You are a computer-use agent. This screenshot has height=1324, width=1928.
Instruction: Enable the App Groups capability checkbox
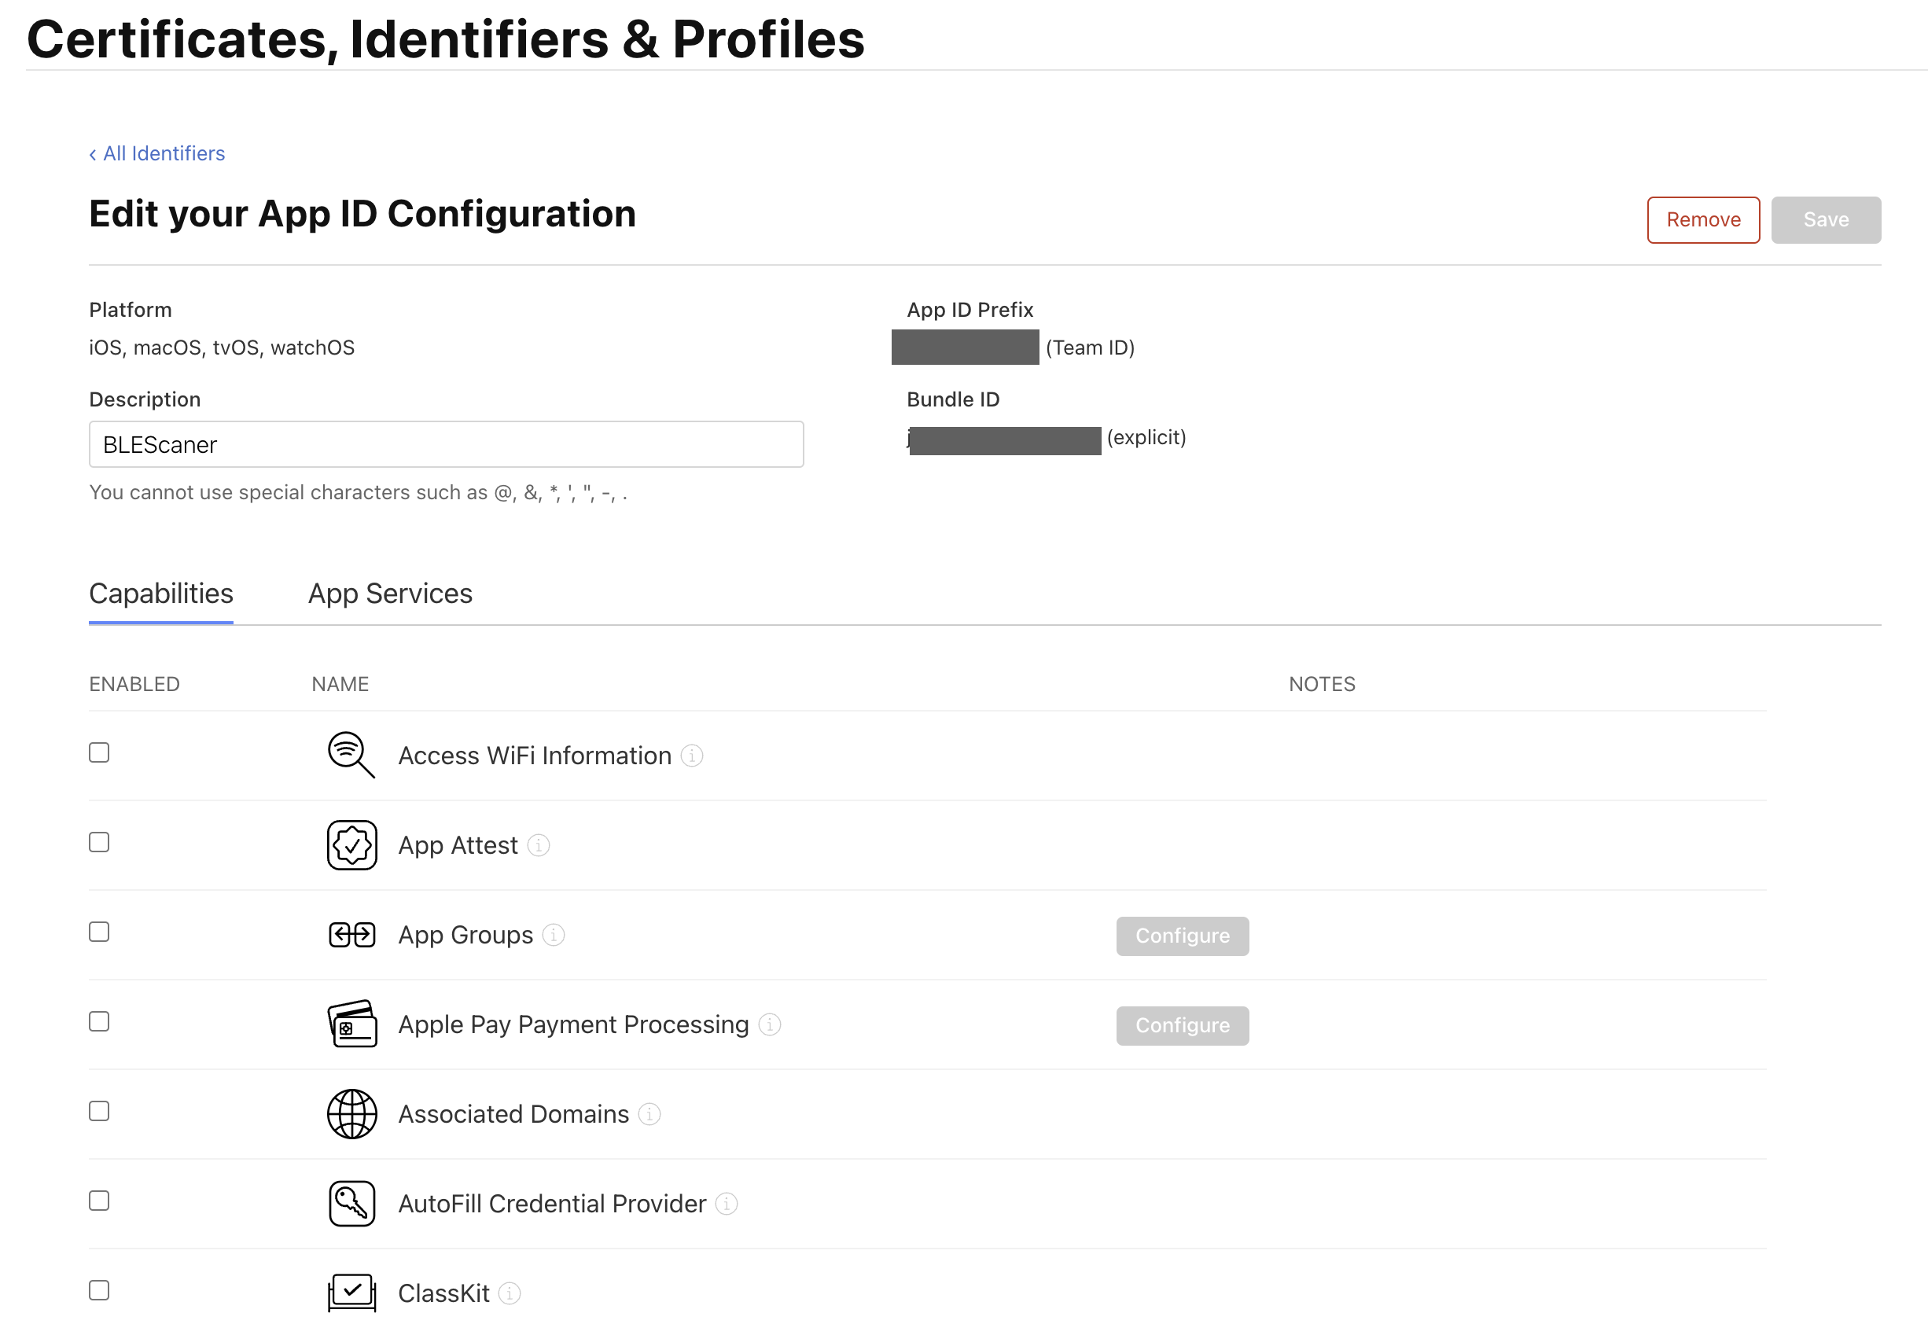(x=99, y=932)
